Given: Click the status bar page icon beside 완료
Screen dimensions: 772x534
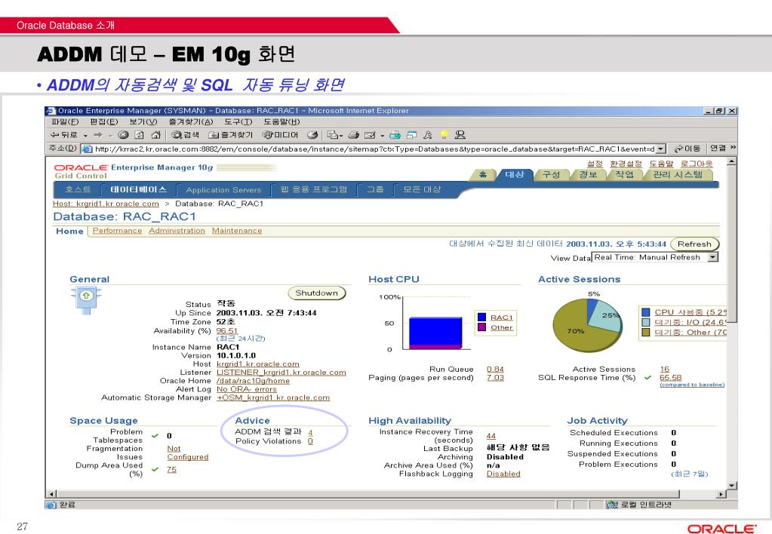Looking at the screenshot, I should click(51, 505).
